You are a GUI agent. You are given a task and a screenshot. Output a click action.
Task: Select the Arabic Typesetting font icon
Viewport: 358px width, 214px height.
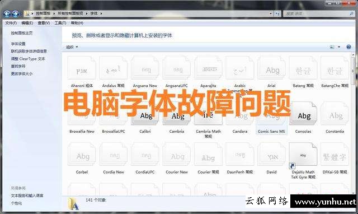(x=240, y=68)
